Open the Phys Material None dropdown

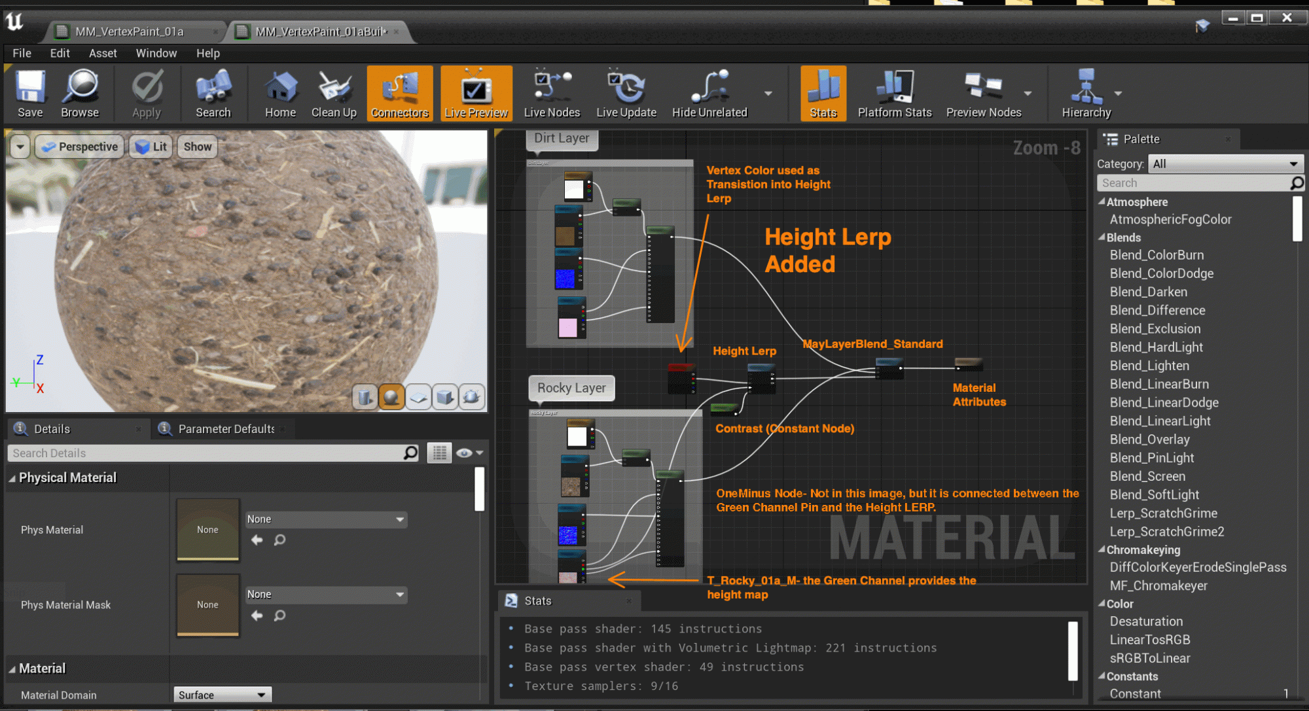[326, 519]
